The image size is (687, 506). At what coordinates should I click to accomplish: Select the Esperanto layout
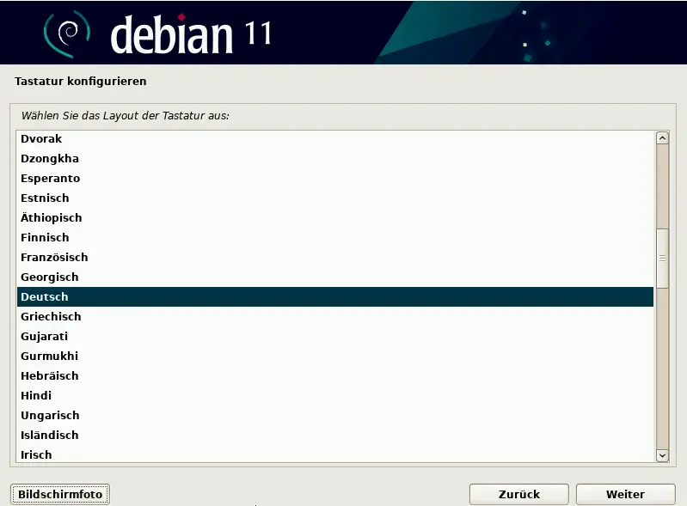tap(50, 179)
